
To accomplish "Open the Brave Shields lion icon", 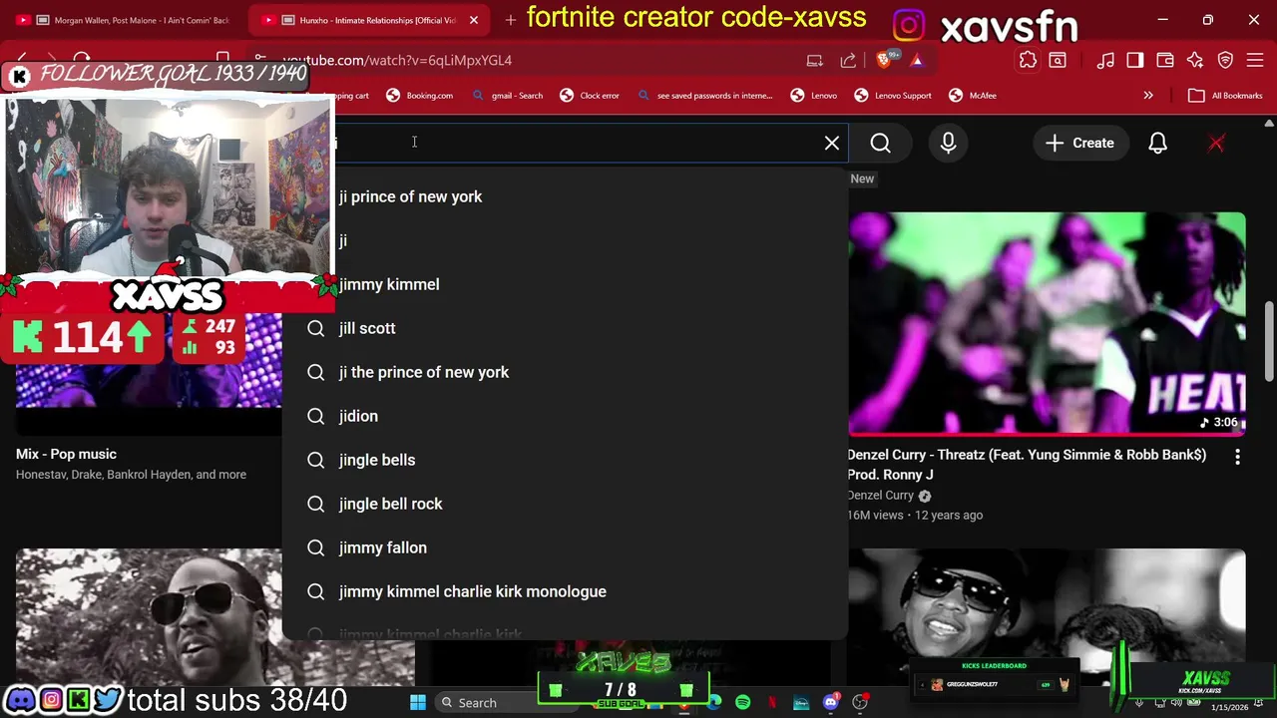I will tap(885, 60).
